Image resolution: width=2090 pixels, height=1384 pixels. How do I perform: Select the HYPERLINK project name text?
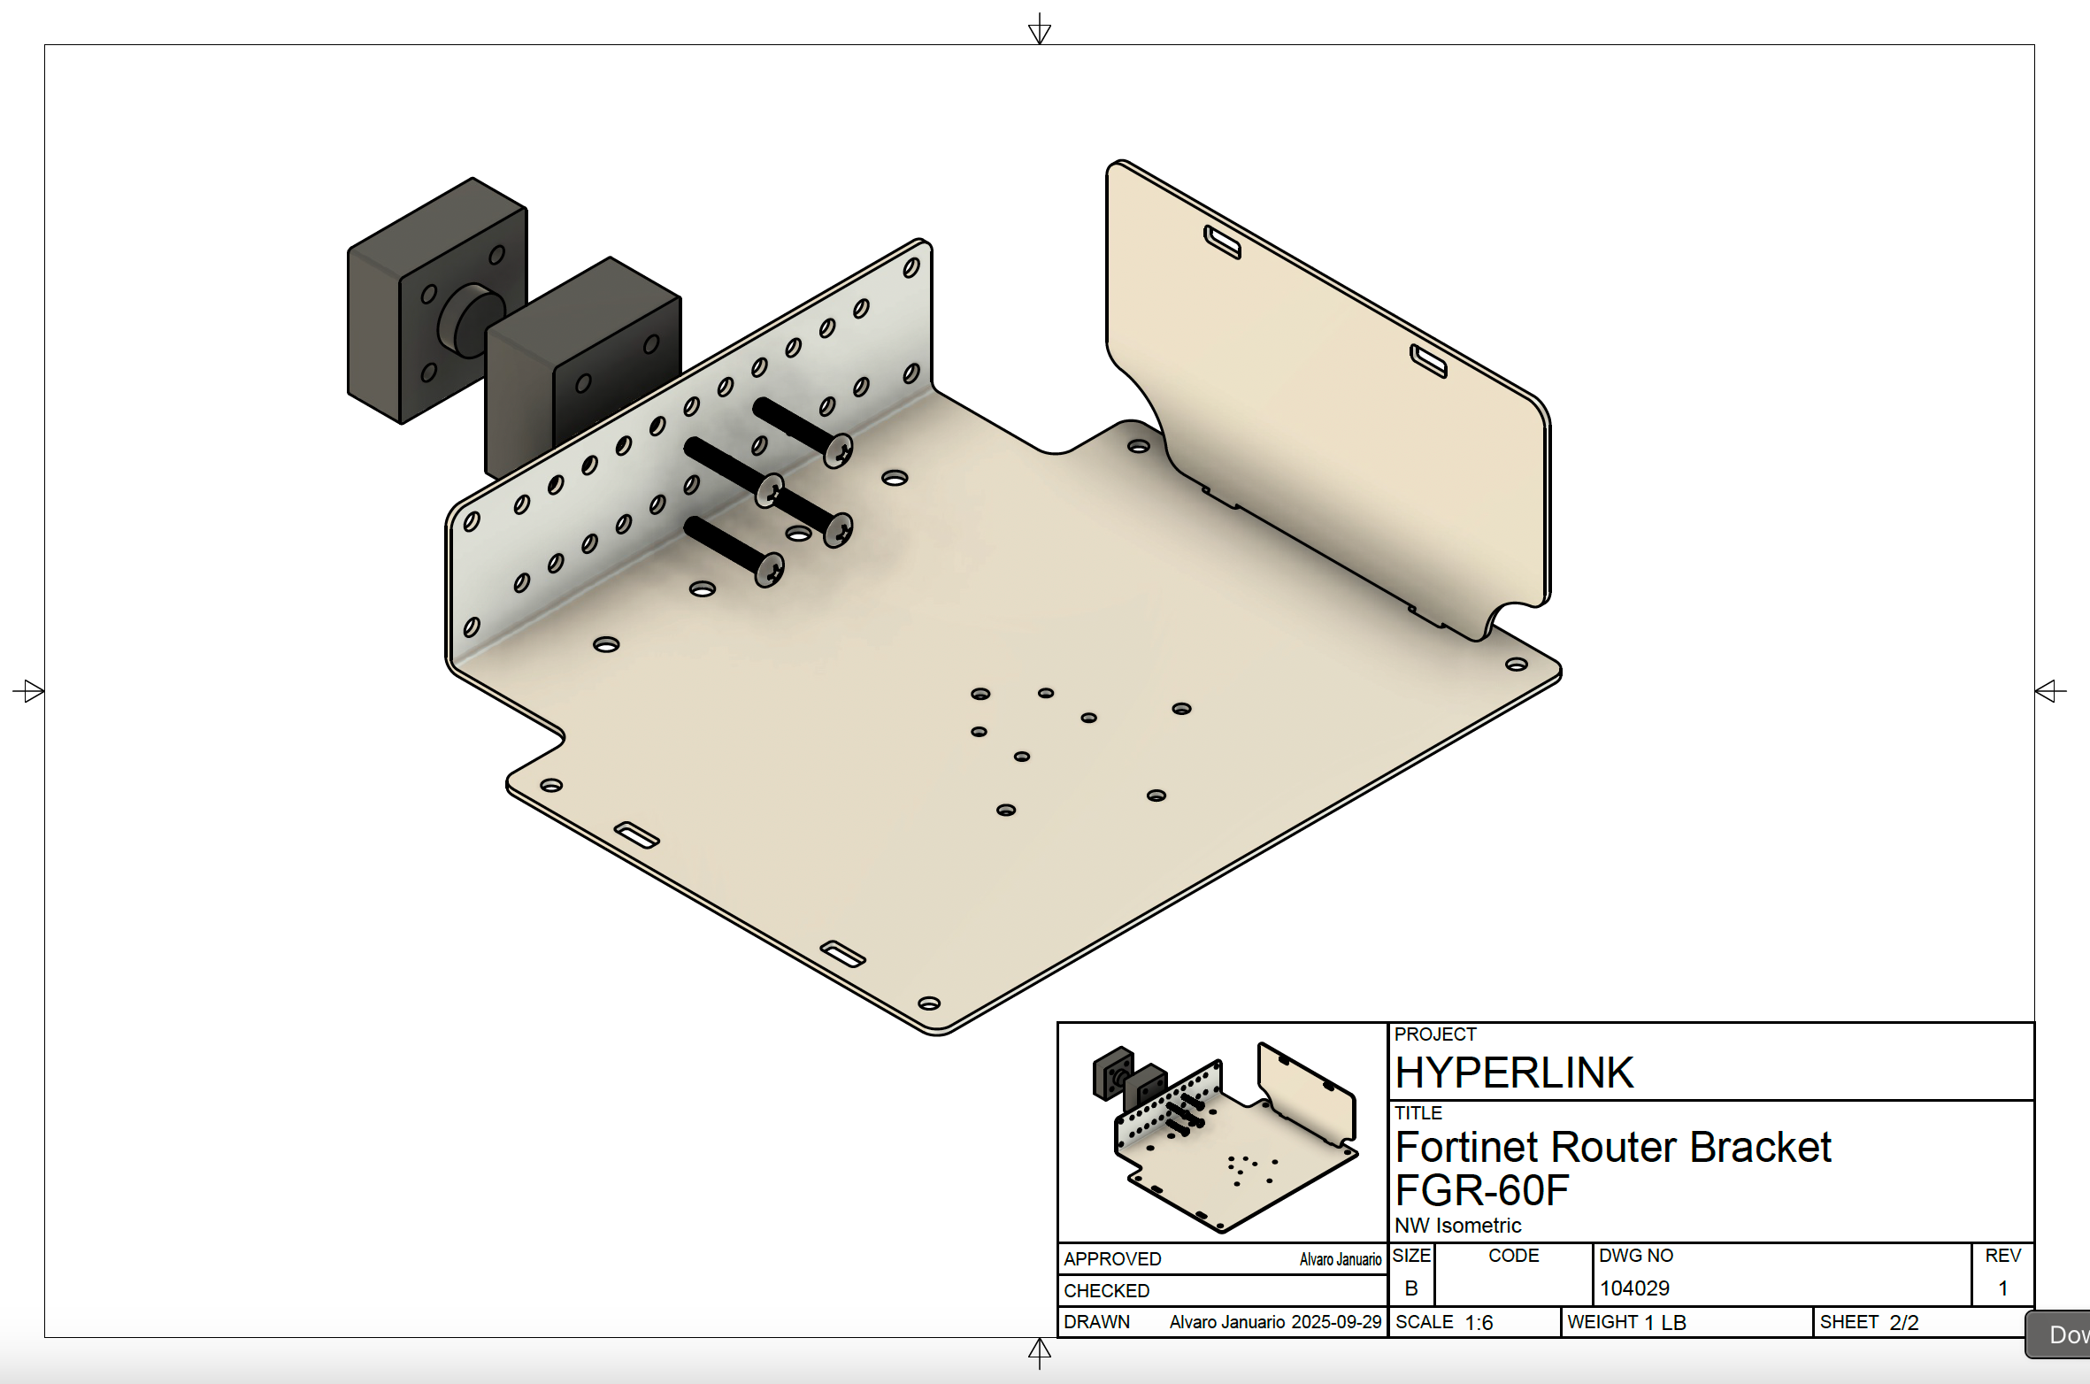[x=1514, y=1073]
